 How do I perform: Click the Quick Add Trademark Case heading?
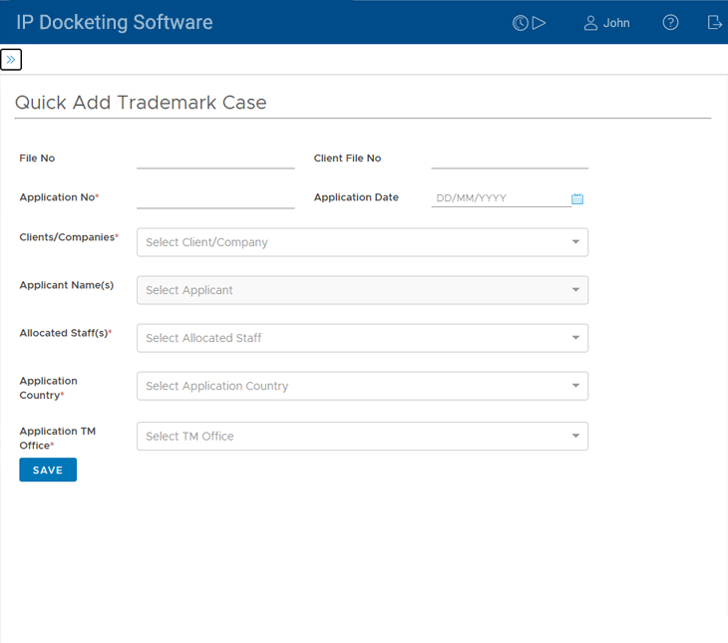coord(141,103)
